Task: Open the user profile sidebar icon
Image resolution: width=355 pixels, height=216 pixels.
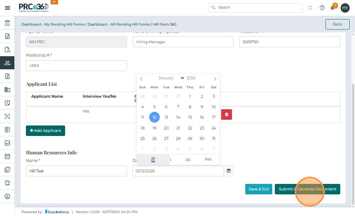Action: coord(7,197)
